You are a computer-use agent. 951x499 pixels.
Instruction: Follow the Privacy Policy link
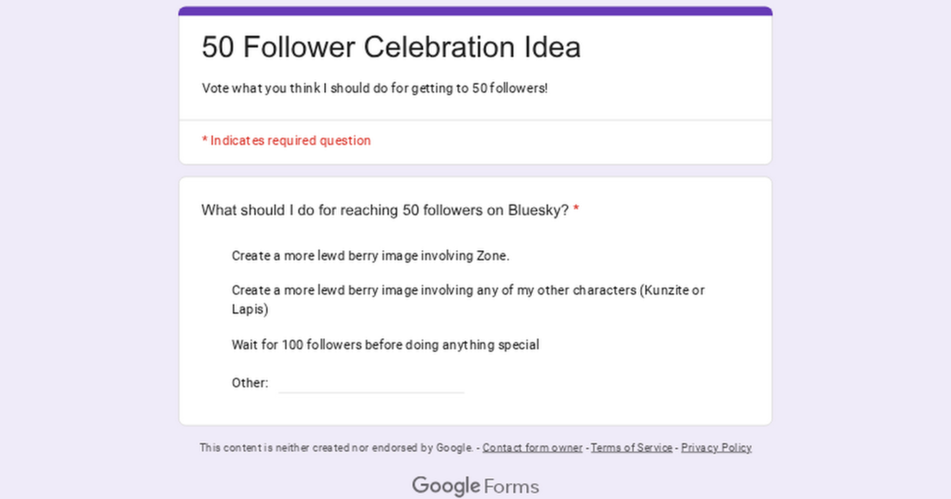tap(716, 448)
